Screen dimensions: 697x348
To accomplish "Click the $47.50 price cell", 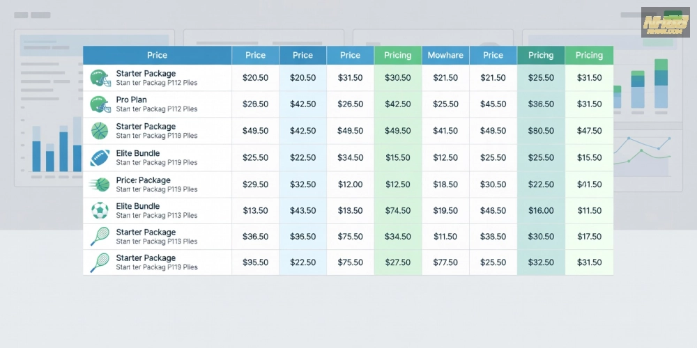I will (590, 131).
